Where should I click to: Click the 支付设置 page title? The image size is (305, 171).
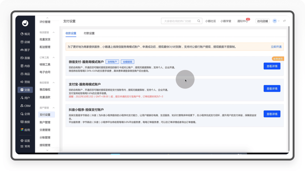69,21
